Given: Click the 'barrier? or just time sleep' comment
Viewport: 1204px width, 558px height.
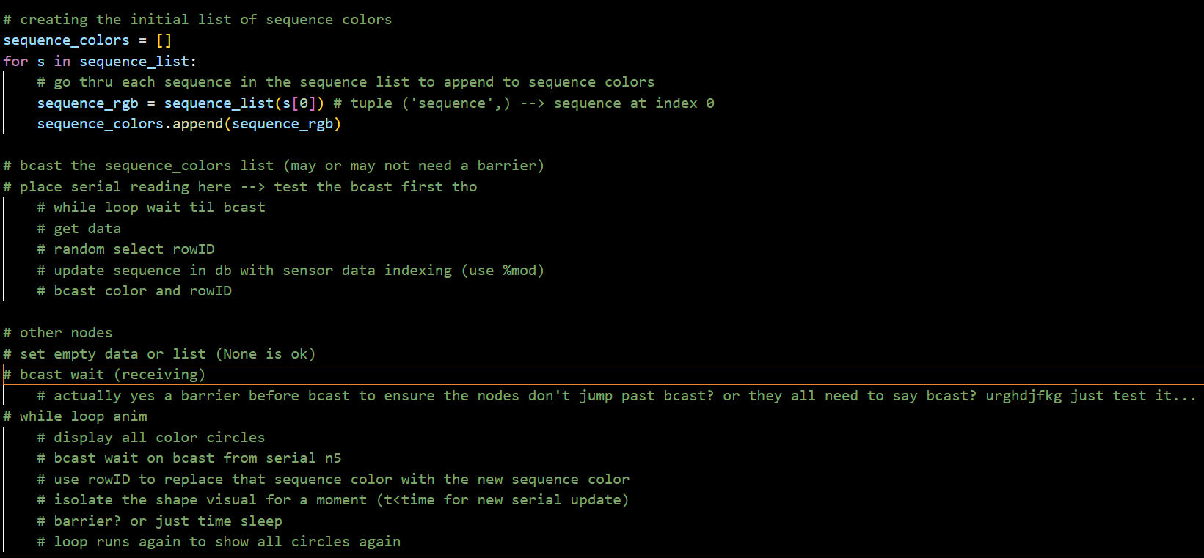Looking at the screenshot, I should [160, 521].
